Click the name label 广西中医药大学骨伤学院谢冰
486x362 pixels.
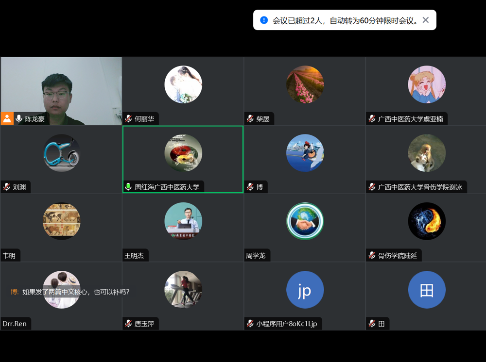coord(420,187)
